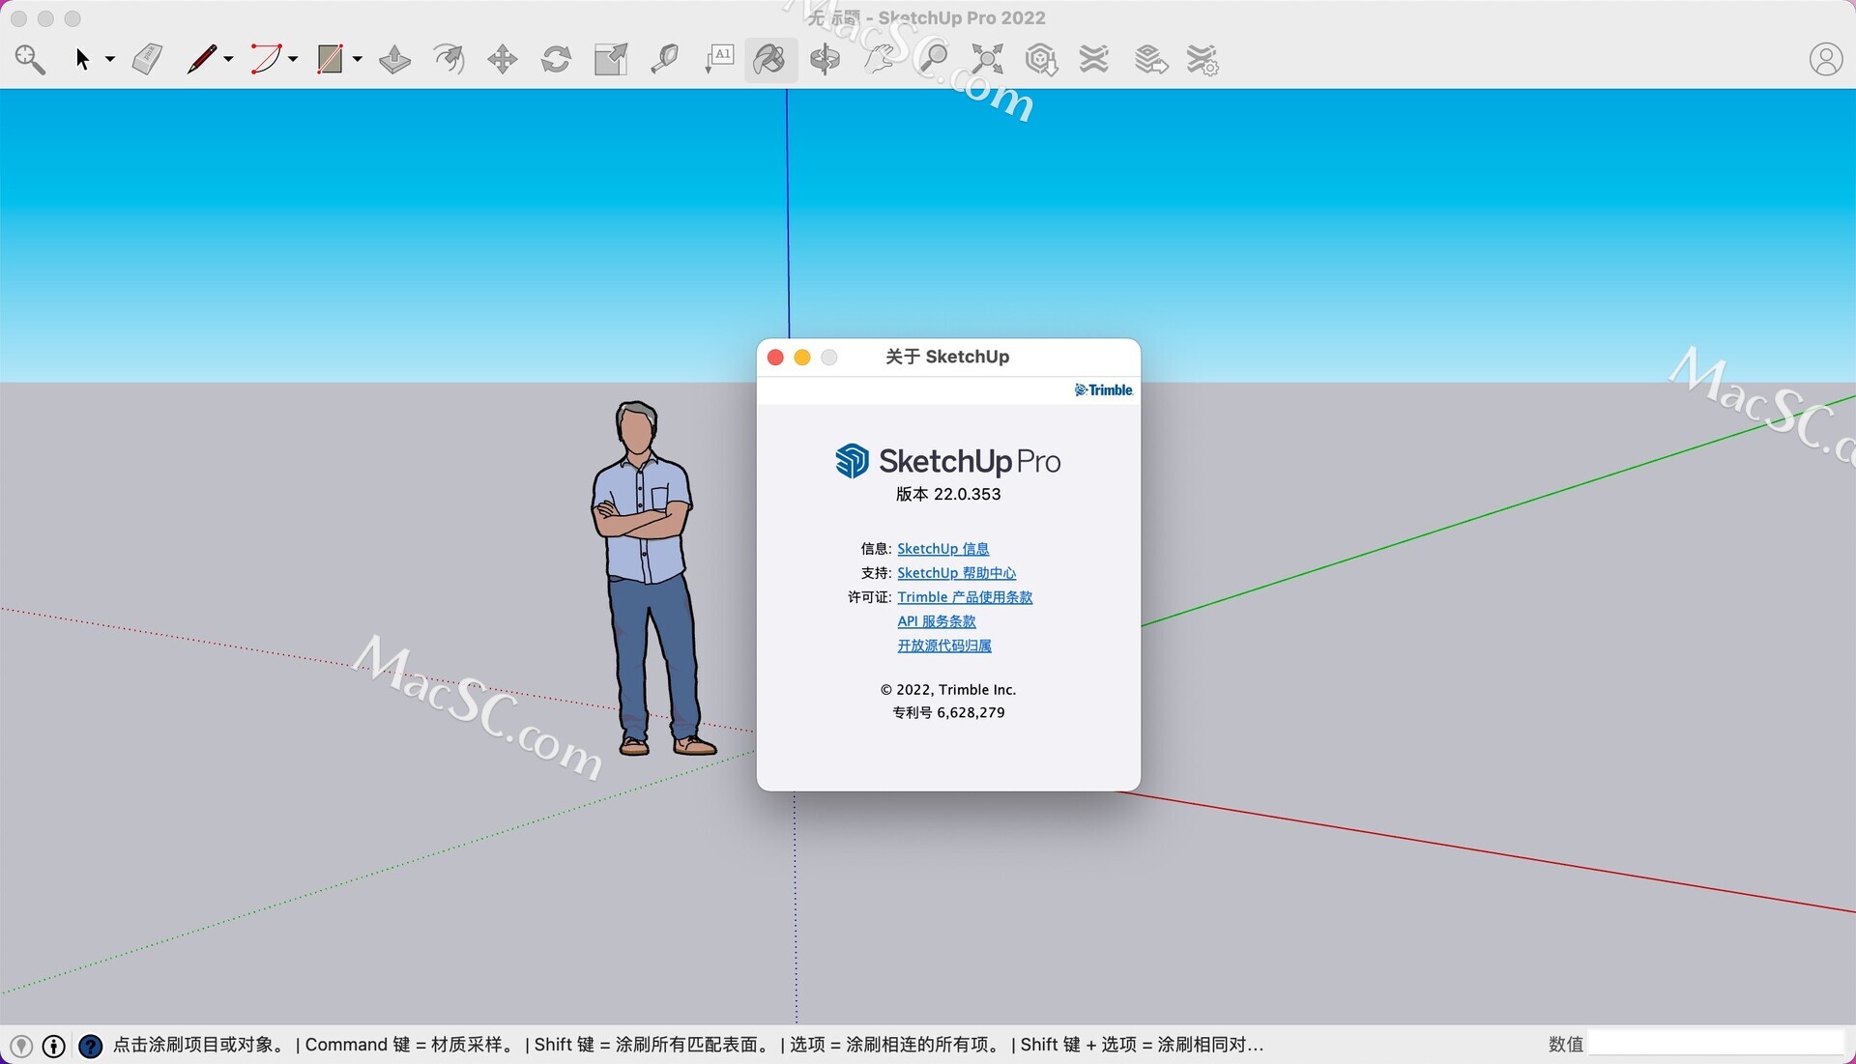
Task: Click the Zoom Extents tool
Action: click(987, 59)
